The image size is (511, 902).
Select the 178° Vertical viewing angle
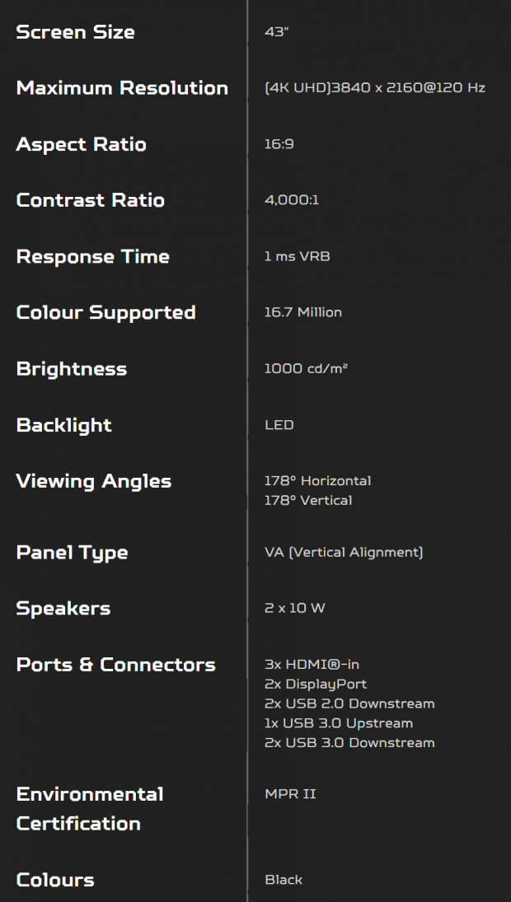point(308,501)
